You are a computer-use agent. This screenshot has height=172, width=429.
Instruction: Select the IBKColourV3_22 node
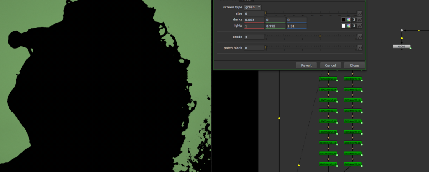tap(353, 143)
